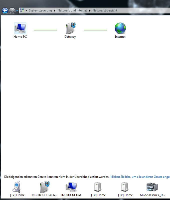Click the Forward navigation arrow button
The width and height of the screenshot is (170, 200).
[x=12, y=10]
